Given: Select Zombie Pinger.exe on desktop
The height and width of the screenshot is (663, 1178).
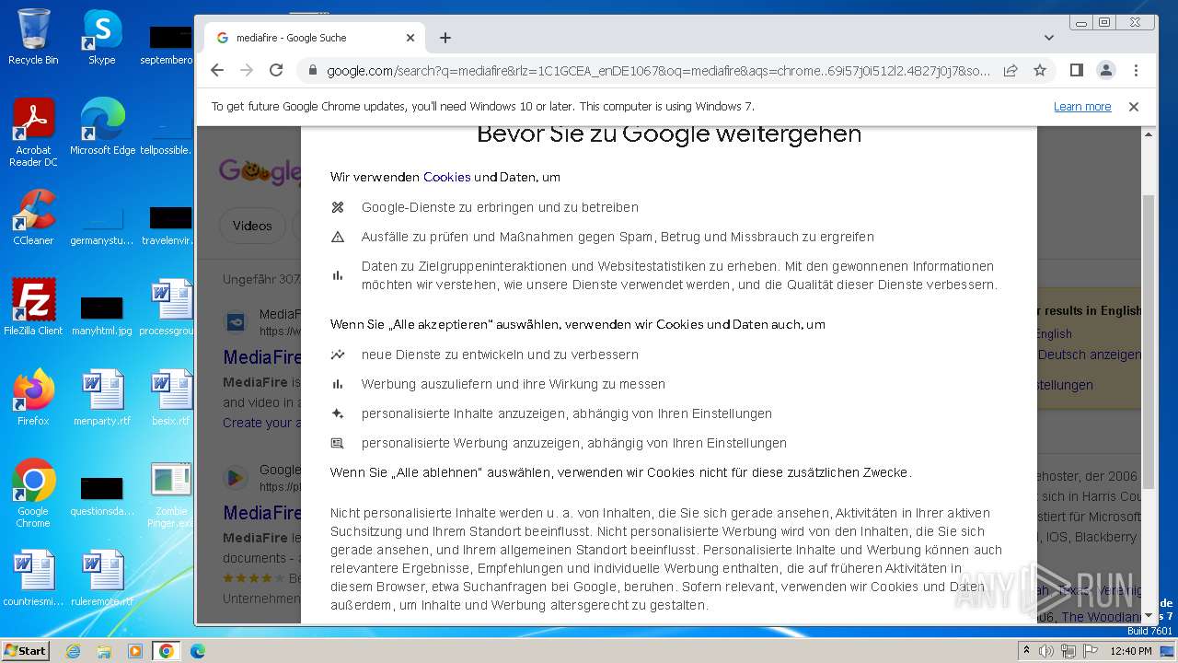Looking at the screenshot, I should [171, 493].
